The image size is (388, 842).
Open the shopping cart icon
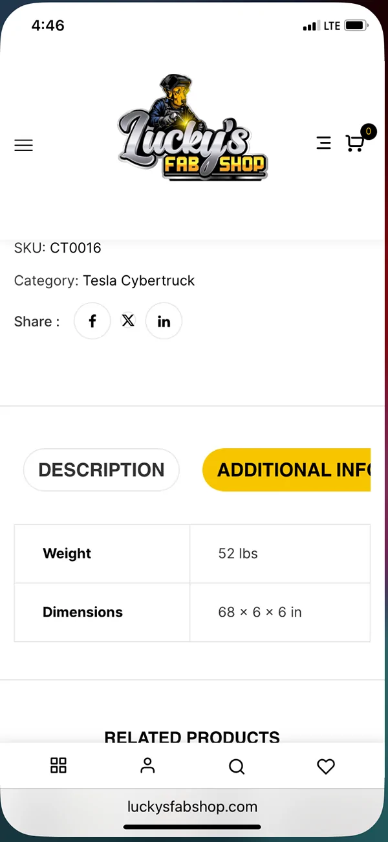coord(354,143)
